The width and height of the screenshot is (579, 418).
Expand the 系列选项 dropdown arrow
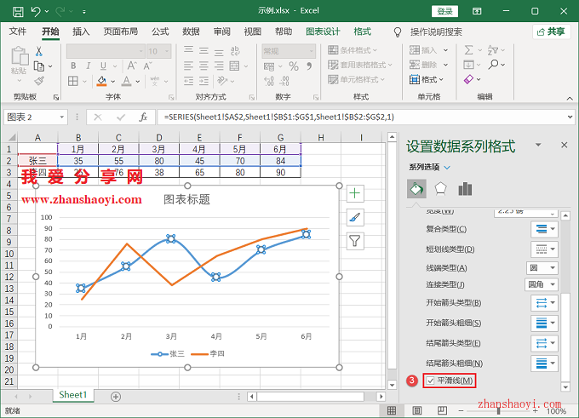[x=447, y=168]
